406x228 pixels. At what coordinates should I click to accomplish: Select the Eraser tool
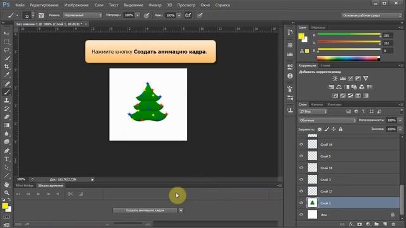pyautogui.click(x=7, y=117)
